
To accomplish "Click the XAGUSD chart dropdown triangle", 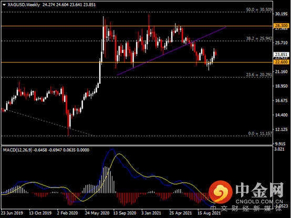I will 4,5.
